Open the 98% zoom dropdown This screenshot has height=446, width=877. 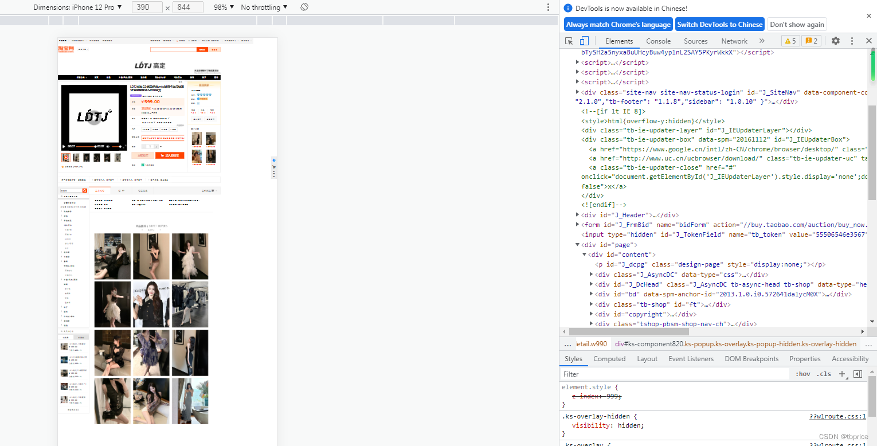click(x=224, y=7)
